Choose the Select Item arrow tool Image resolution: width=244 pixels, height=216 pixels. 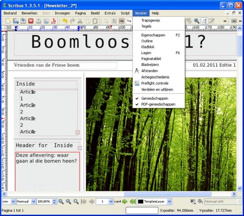[x=107, y=21]
